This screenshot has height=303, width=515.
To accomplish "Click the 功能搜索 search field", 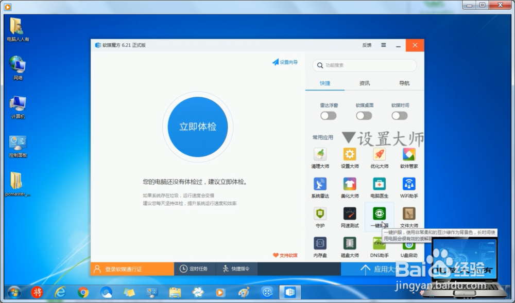I will pyautogui.click(x=365, y=65).
